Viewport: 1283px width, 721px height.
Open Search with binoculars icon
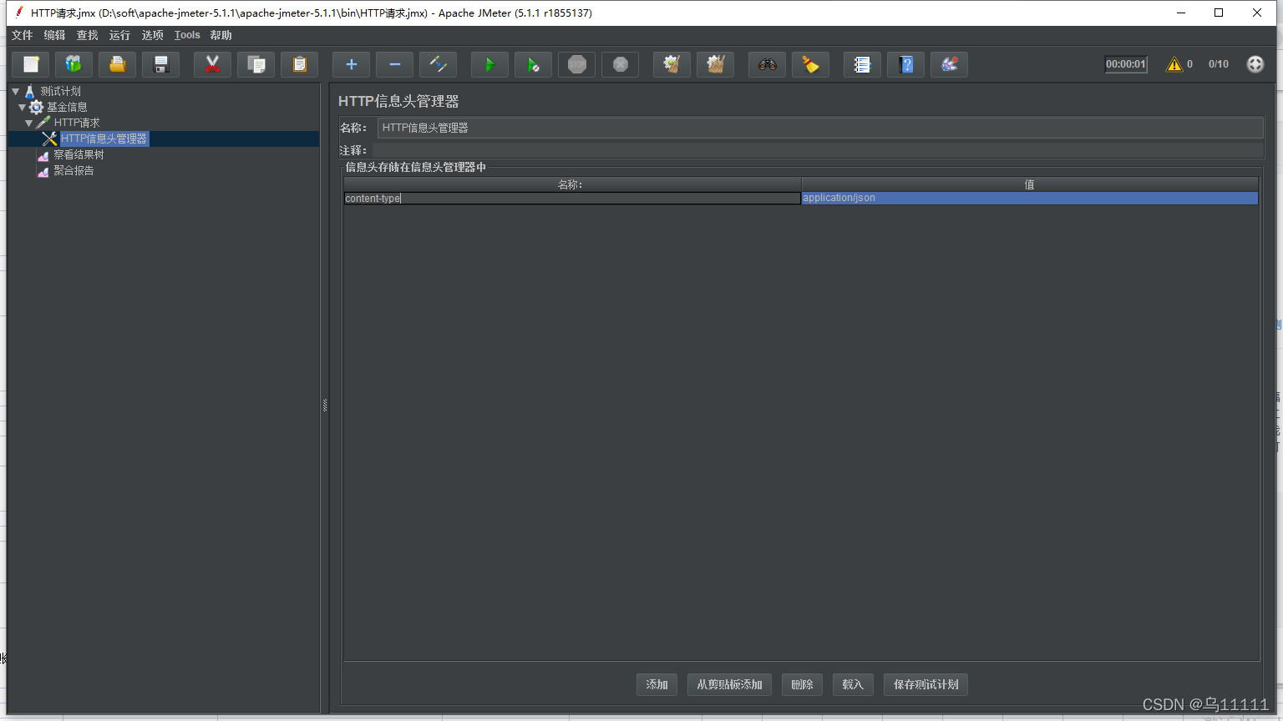[x=767, y=64]
